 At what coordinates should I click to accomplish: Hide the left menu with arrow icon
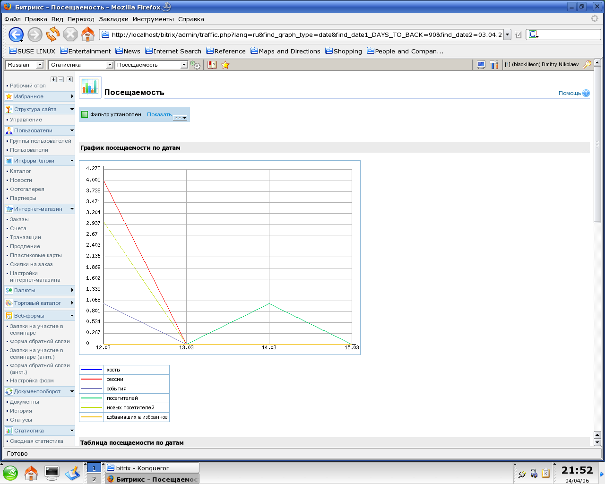[69, 79]
